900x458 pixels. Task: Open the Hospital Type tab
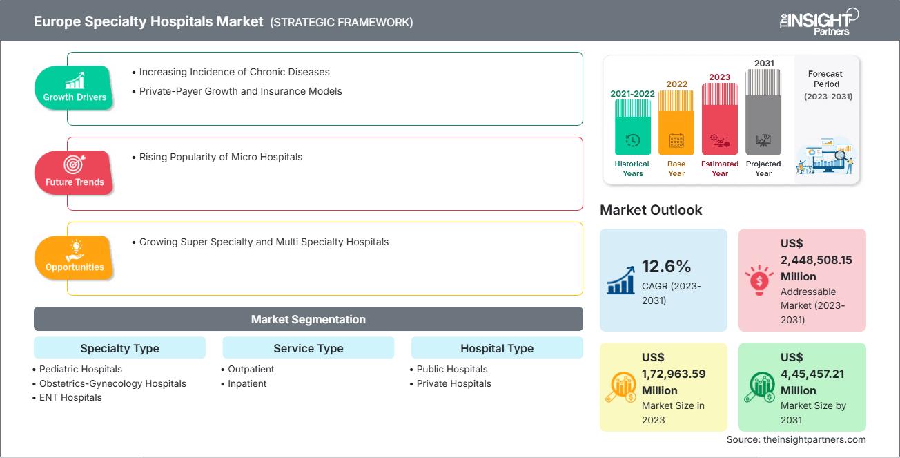(x=497, y=347)
